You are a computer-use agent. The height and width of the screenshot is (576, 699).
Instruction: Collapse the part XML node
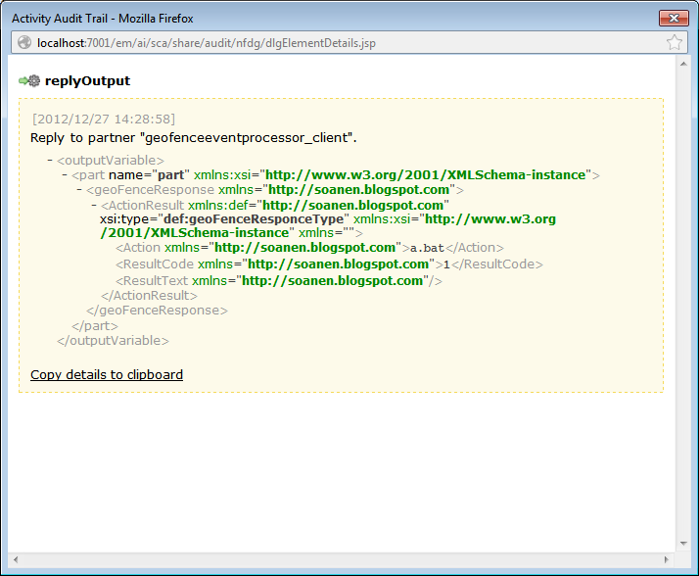[65, 174]
